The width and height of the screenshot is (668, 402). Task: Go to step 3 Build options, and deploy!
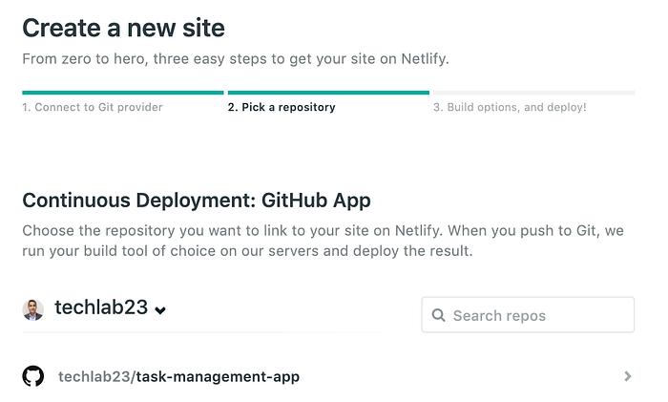510,107
